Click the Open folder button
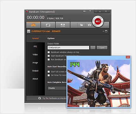The image size is (136, 114). pos(102,47)
